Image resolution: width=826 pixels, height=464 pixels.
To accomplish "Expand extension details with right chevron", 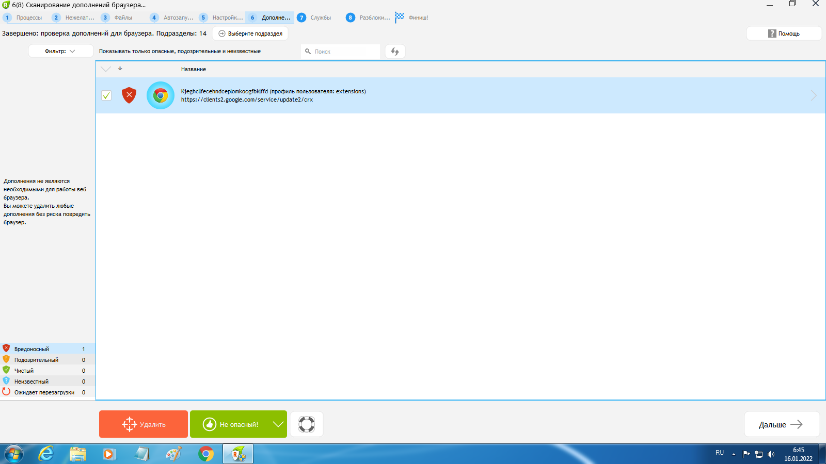I will (x=814, y=95).
